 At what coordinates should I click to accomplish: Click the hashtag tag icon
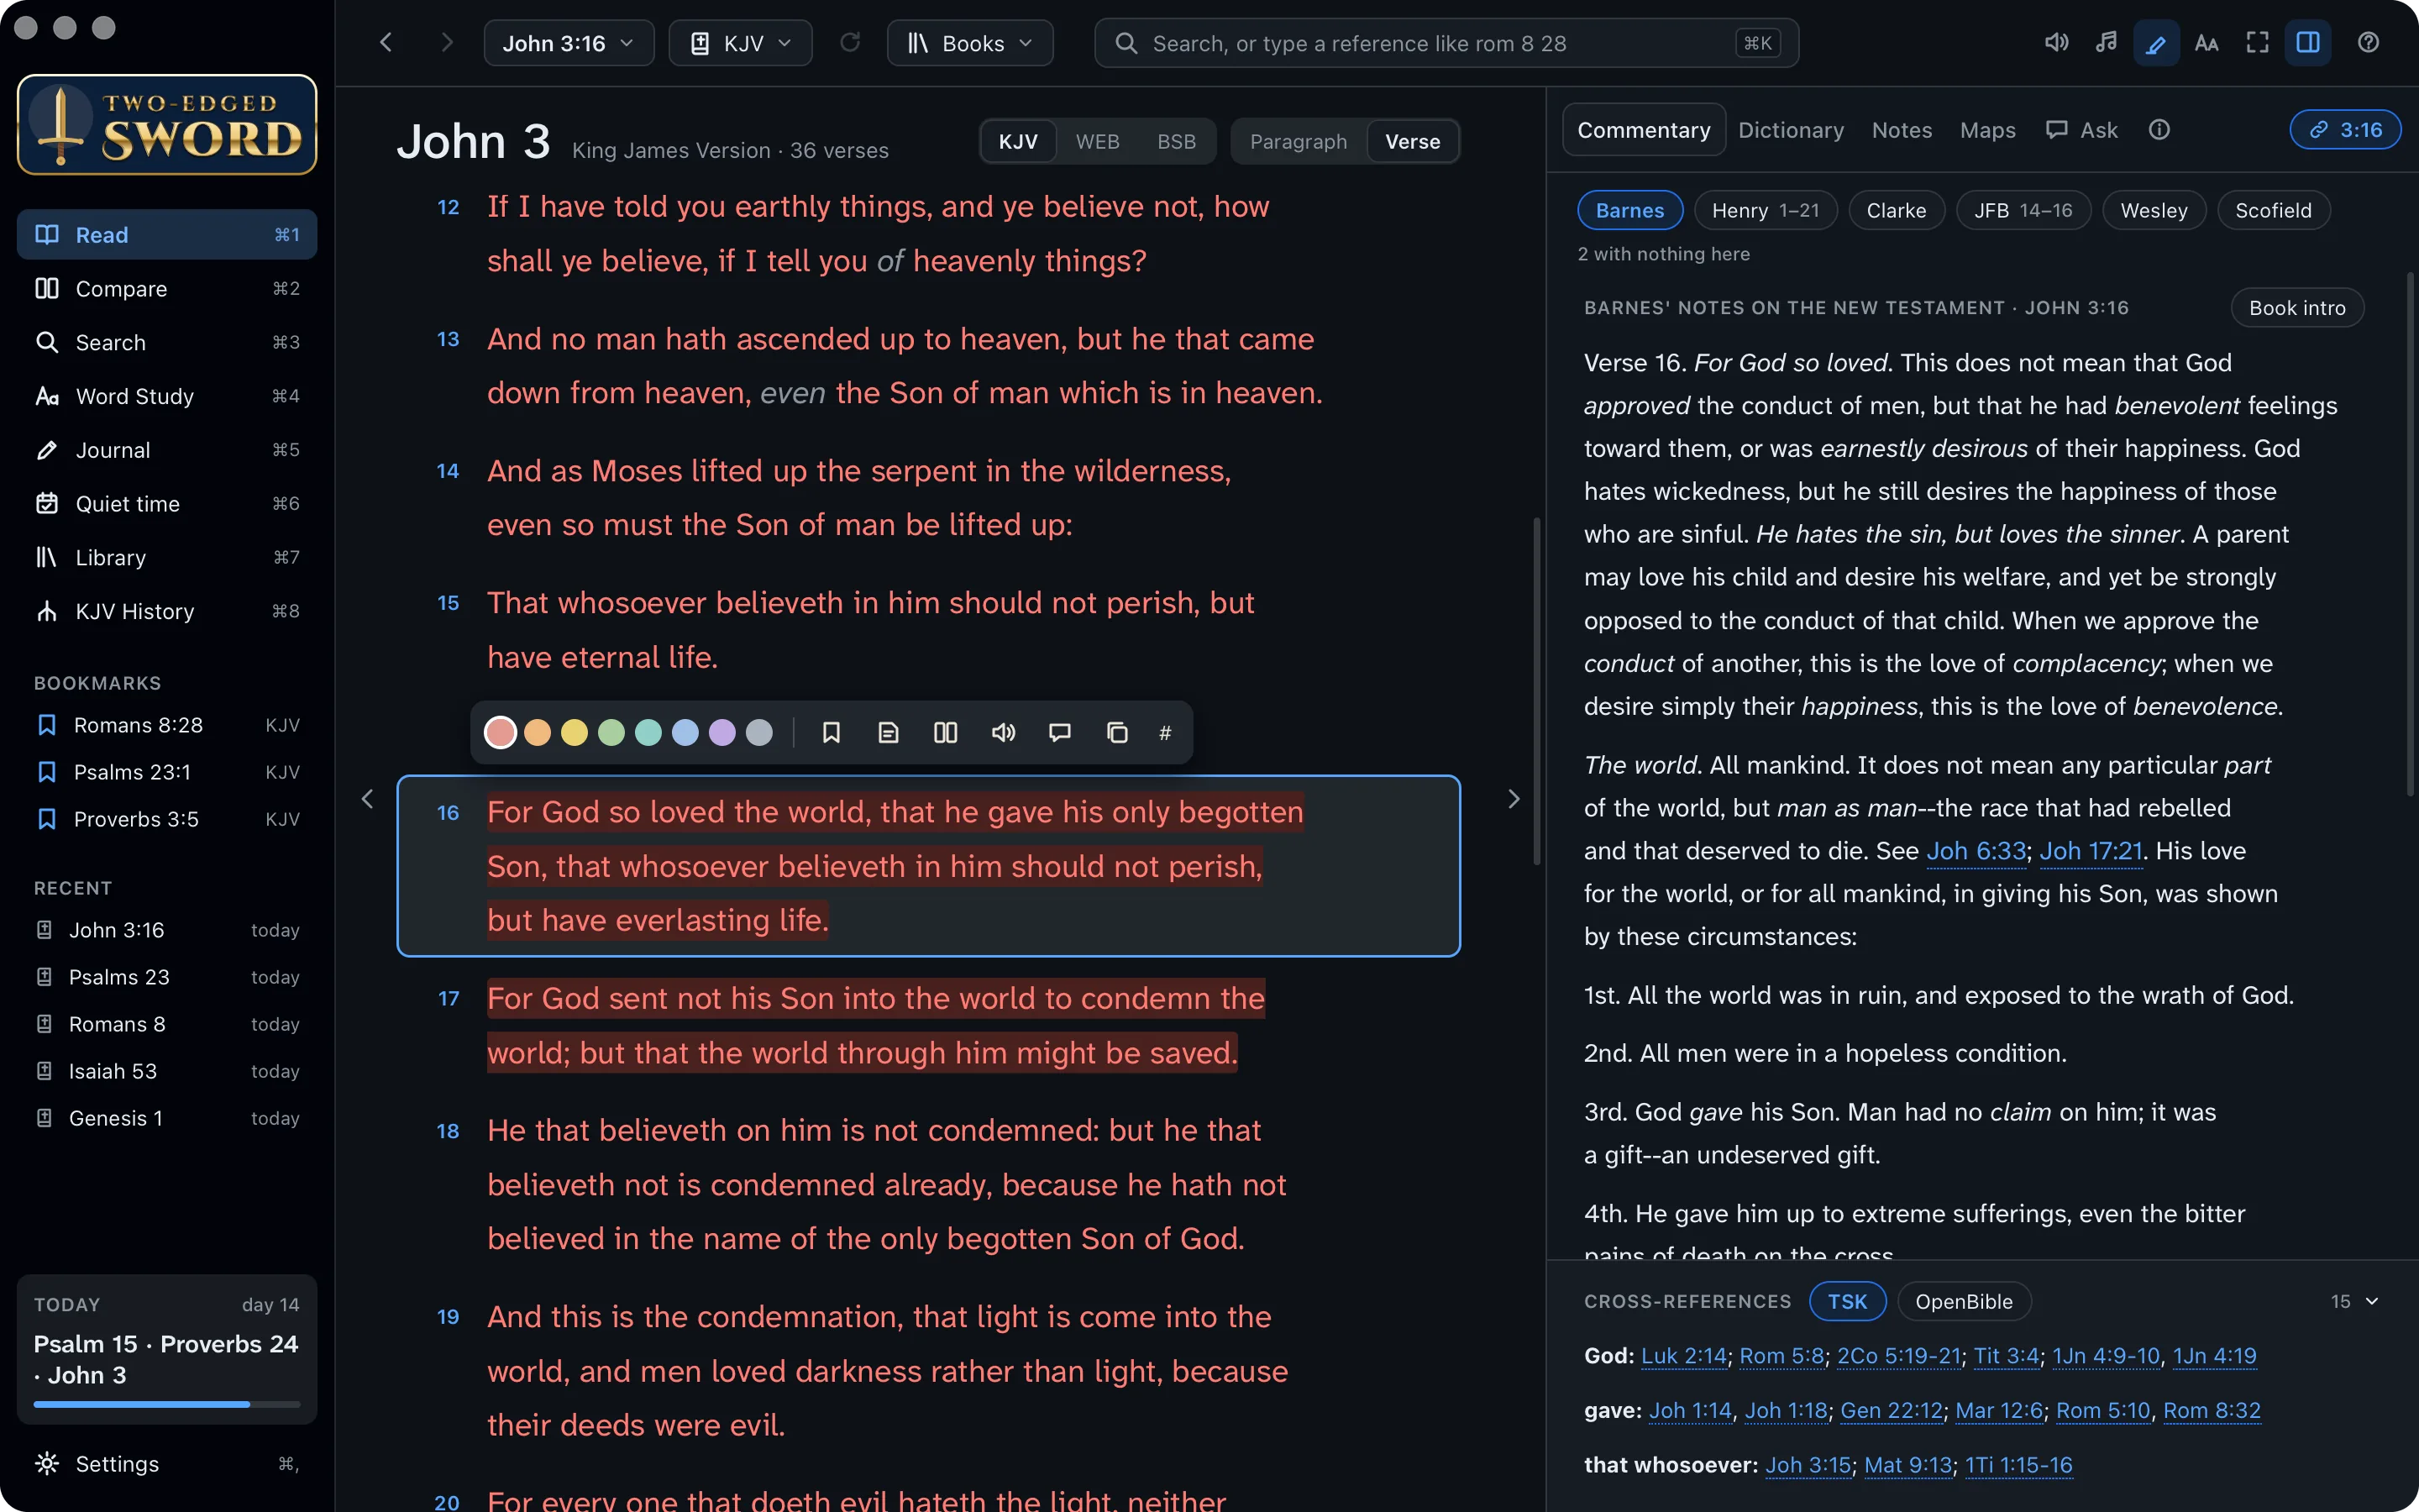(x=1166, y=733)
